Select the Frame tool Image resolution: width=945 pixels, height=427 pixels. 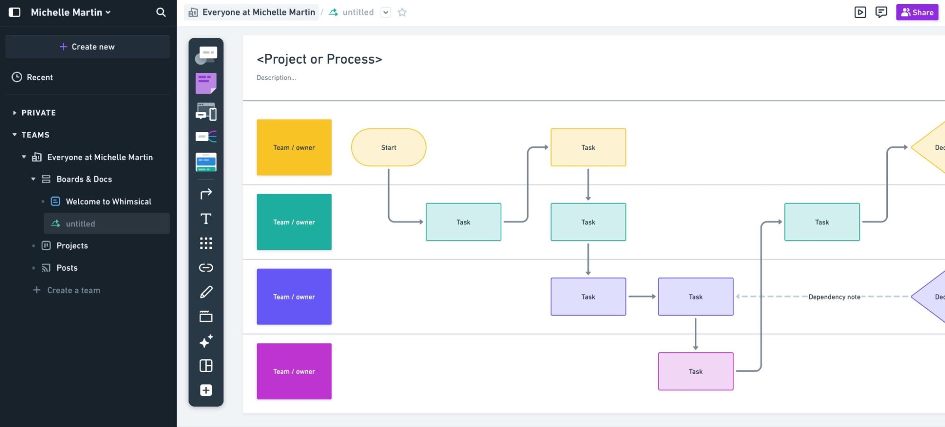click(x=206, y=316)
